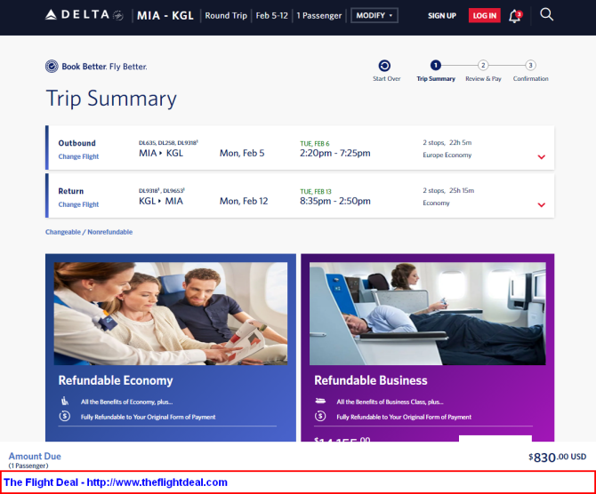Click the $830.00 USD amount due

pyautogui.click(x=557, y=457)
